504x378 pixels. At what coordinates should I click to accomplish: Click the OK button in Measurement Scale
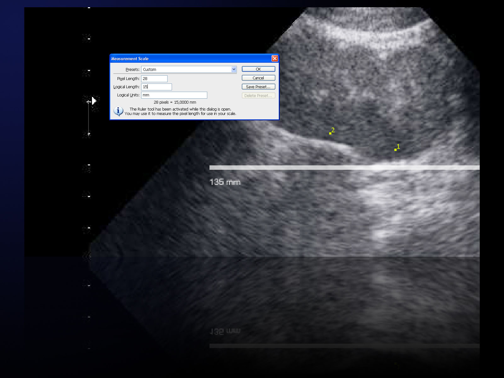click(x=258, y=69)
